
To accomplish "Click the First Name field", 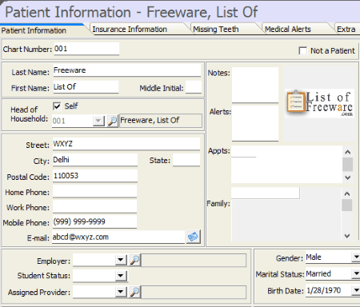I will (x=86, y=87).
